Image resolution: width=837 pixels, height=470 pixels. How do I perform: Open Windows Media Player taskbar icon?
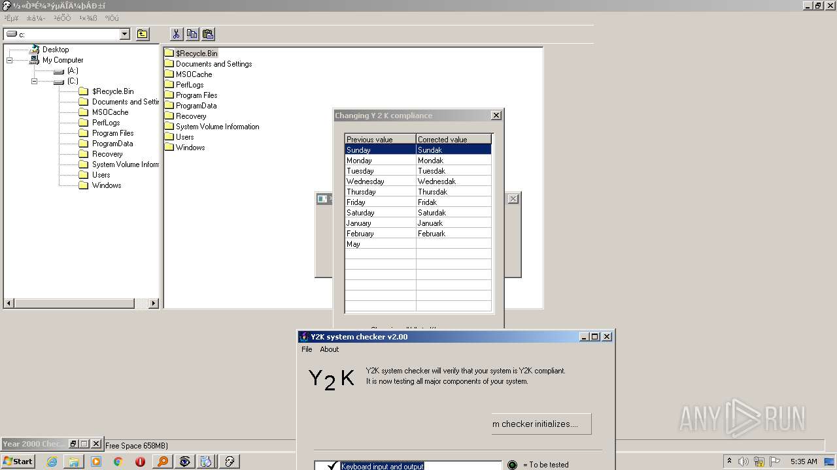96,462
